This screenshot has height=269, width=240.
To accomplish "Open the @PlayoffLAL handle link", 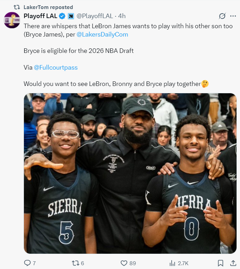I will tap(96, 16).
